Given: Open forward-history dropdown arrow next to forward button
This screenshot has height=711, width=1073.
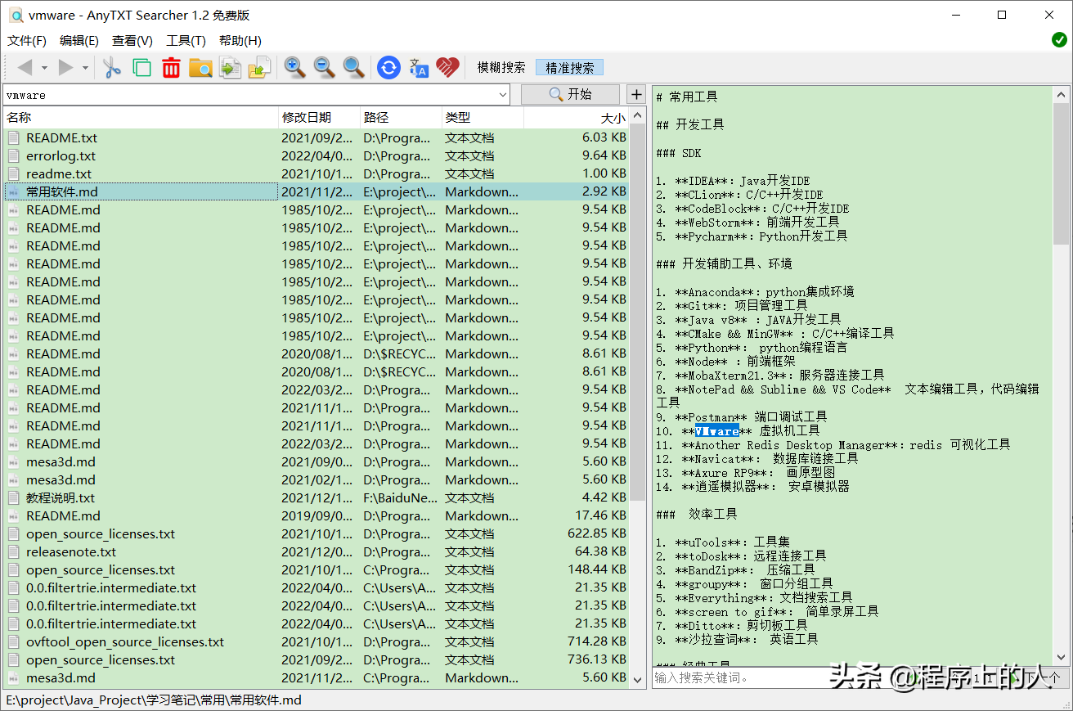Looking at the screenshot, I should pyautogui.click(x=85, y=68).
